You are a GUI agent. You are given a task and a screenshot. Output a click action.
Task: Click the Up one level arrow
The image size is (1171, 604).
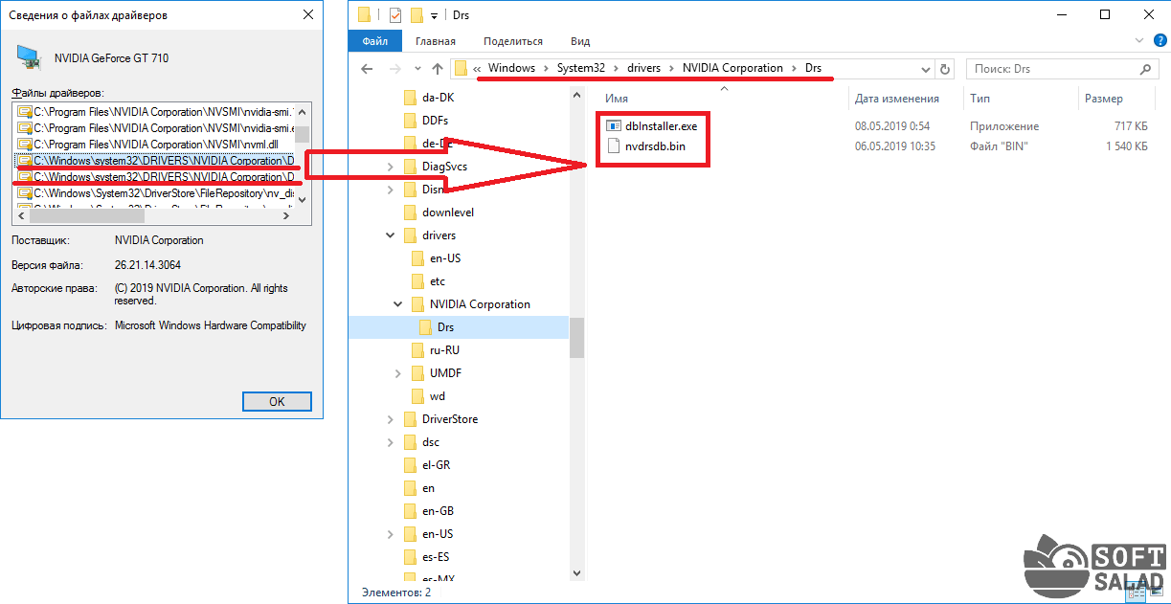(x=438, y=69)
